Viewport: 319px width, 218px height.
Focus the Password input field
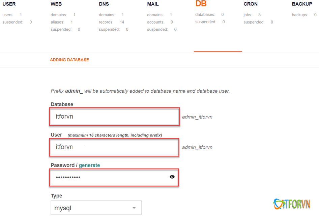click(x=108, y=177)
